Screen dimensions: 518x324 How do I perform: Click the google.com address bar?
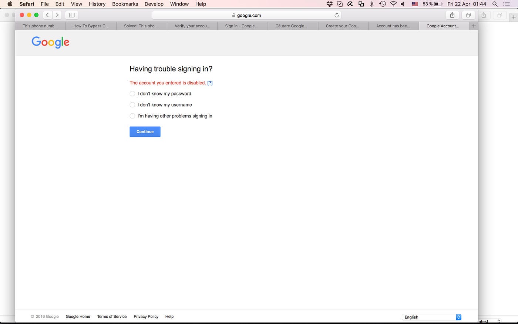tap(246, 15)
